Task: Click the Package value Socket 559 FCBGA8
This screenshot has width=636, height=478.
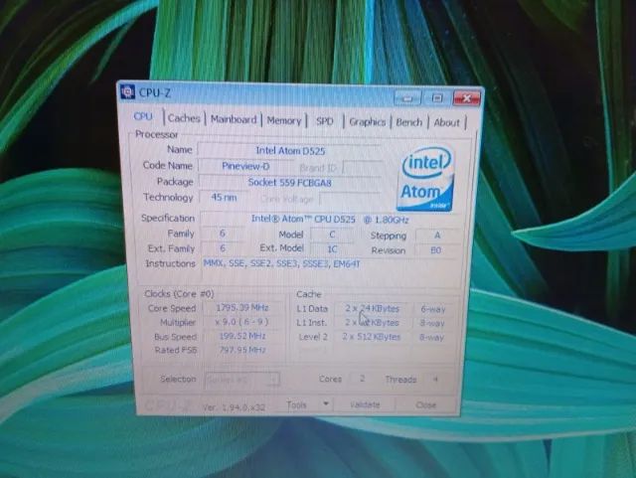Action: tap(289, 183)
